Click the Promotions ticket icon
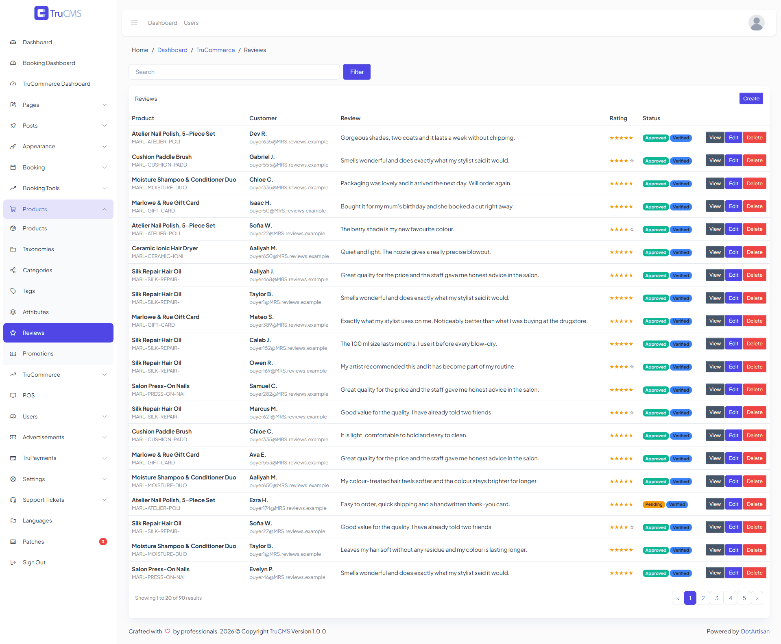Image resolution: width=781 pixels, height=644 pixels. [x=13, y=353]
